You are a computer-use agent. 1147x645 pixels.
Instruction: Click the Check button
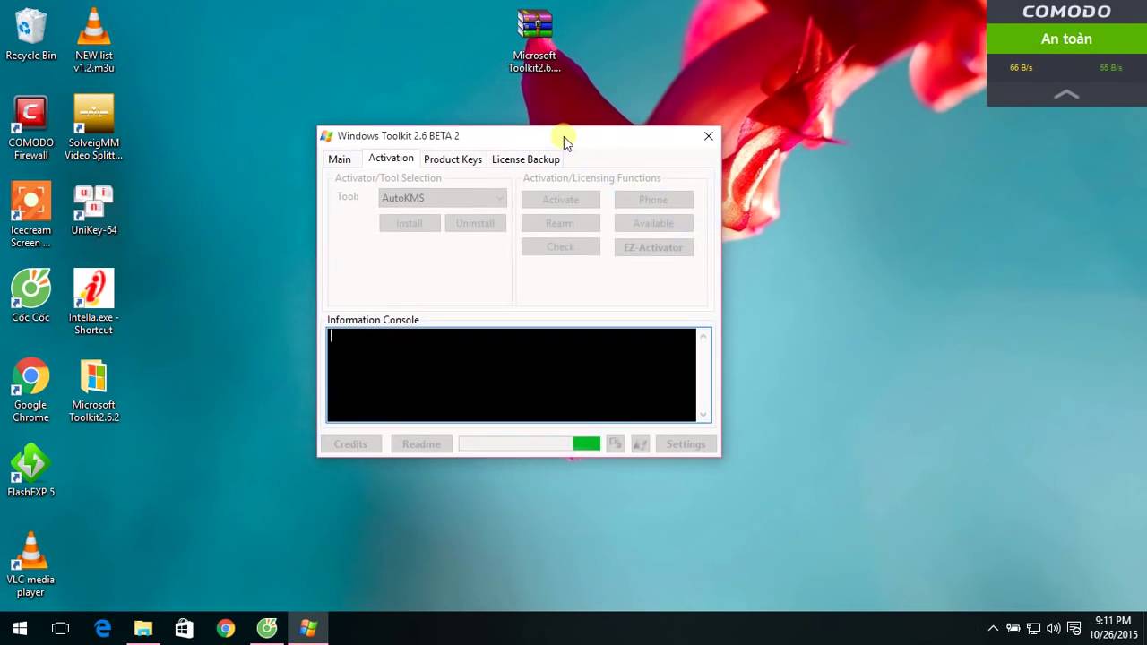pyautogui.click(x=561, y=247)
